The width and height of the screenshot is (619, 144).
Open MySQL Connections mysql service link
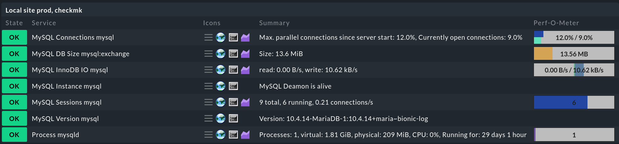[x=73, y=37]
